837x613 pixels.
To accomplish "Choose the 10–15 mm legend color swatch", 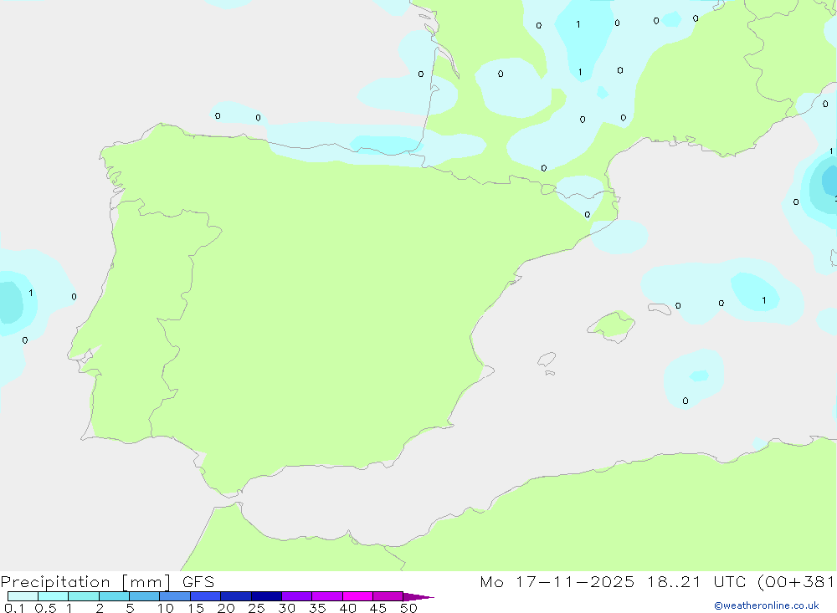I will point(175,596).
